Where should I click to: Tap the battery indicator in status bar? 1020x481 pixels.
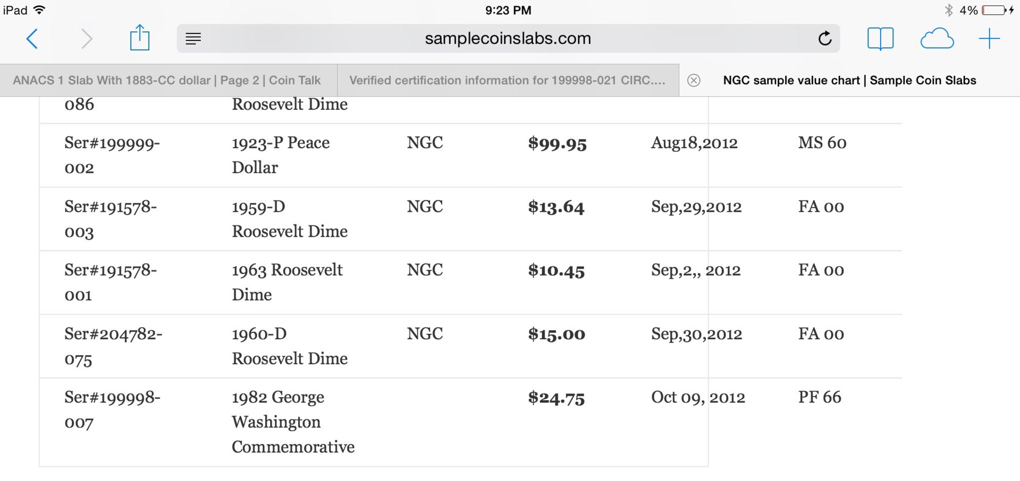[994, 10]
